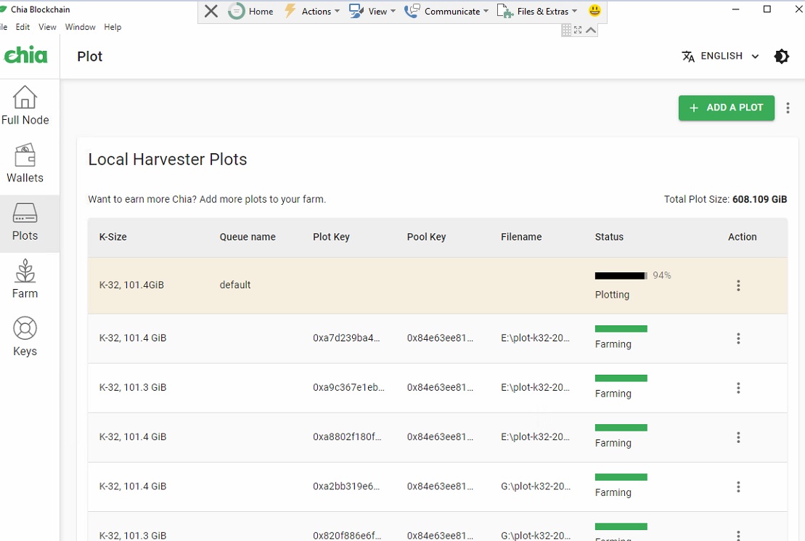
Task: Open the Keys section
Action: pos(25,337)
